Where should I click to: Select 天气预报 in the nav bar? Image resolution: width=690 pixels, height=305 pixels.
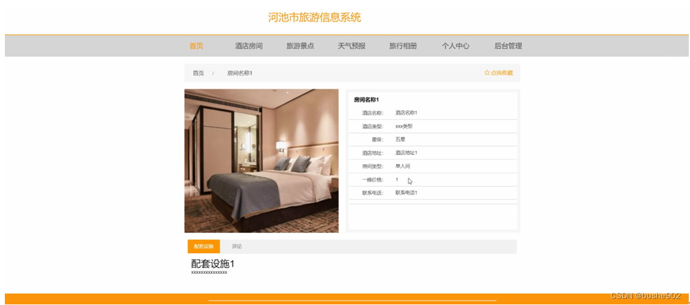[351, 46]
